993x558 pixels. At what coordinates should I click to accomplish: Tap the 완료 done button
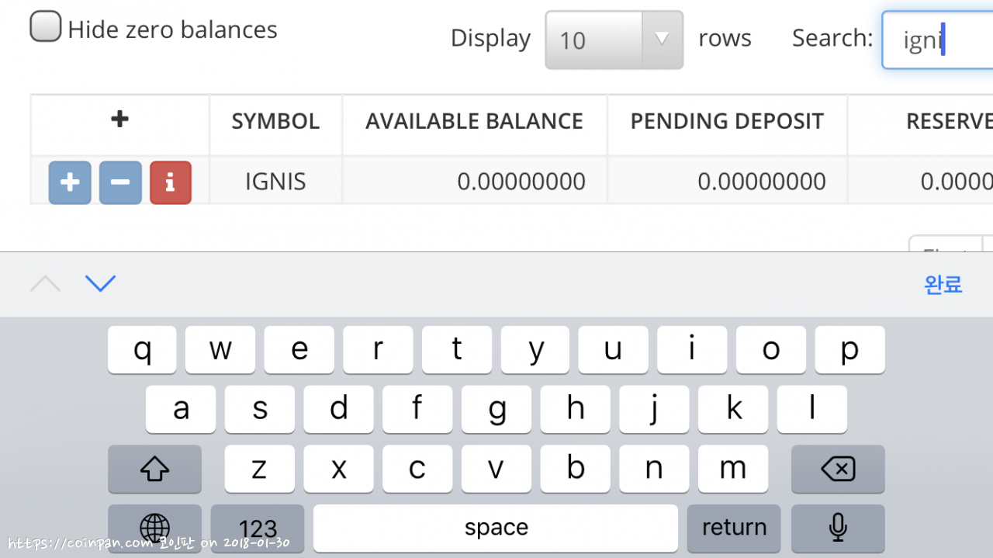tap(943, 285)
